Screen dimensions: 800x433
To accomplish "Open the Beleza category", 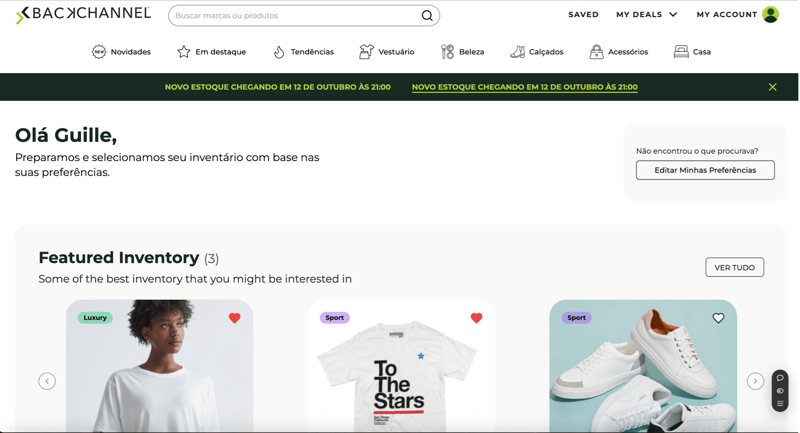I will (x=462, y=52).
